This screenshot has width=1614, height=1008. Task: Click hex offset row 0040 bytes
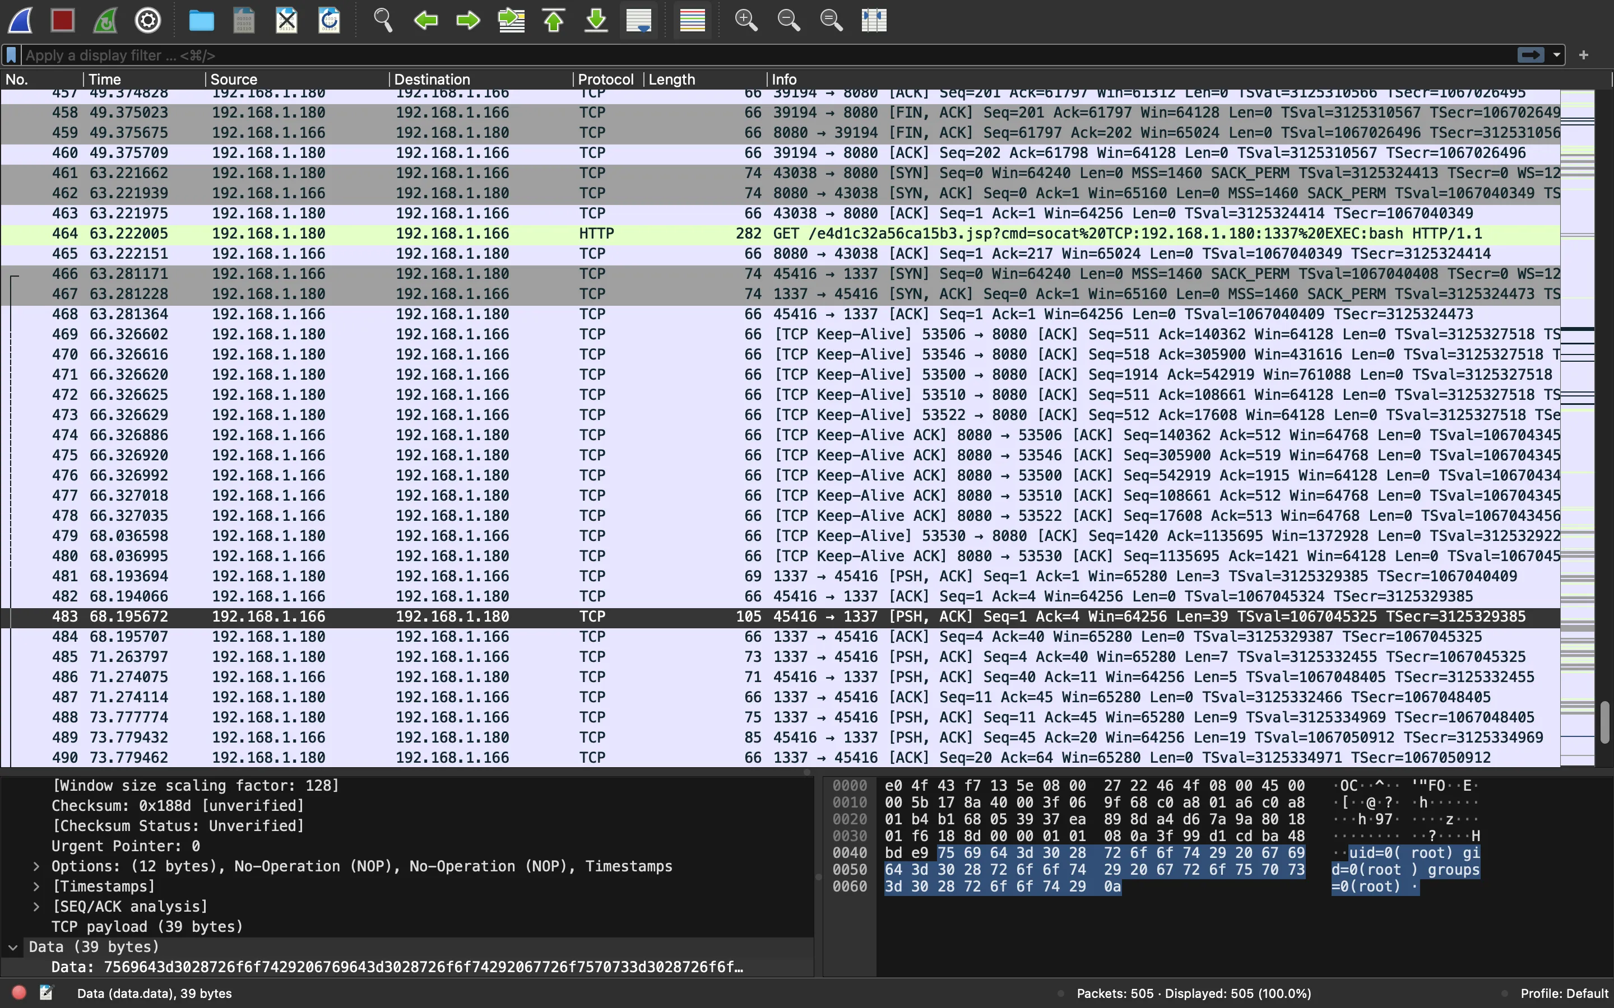1094,853
